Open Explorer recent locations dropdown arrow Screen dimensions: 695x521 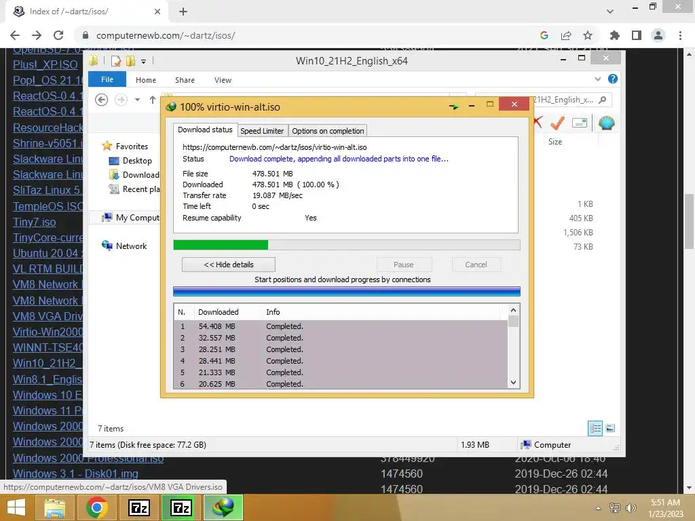pos(137,100)
